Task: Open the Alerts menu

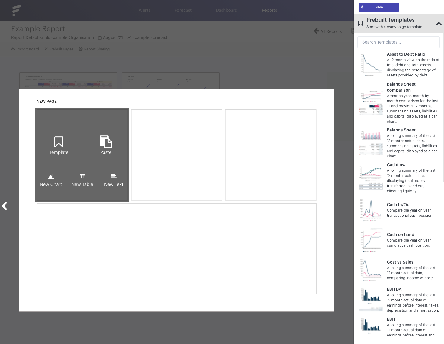Action: pyautogui.click(x=145, y=10)
